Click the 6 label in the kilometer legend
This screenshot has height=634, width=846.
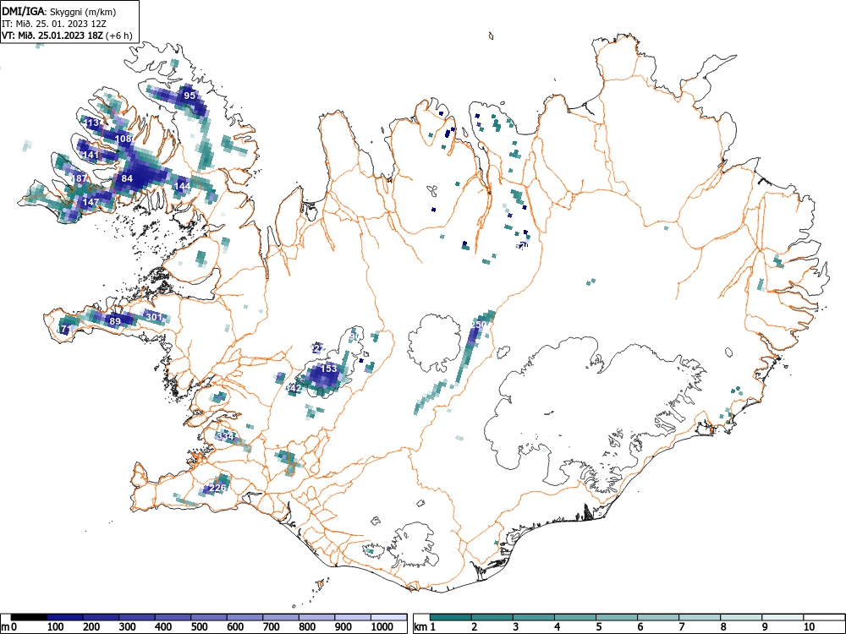click(x=640, y=627)
